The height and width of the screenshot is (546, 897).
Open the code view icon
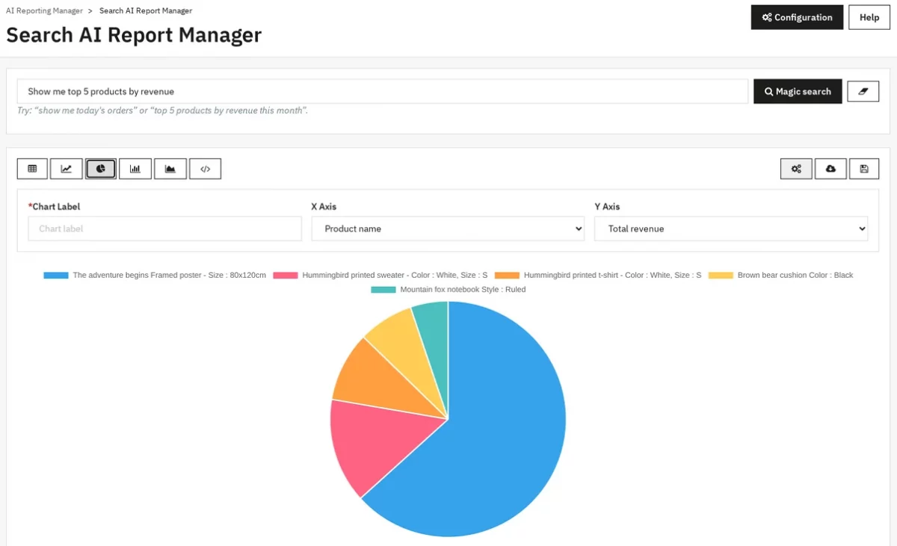(206, 169)
